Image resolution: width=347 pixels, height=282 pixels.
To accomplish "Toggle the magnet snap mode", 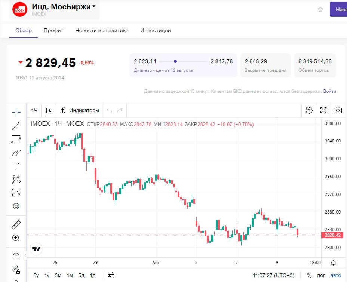I will (16, 257).
